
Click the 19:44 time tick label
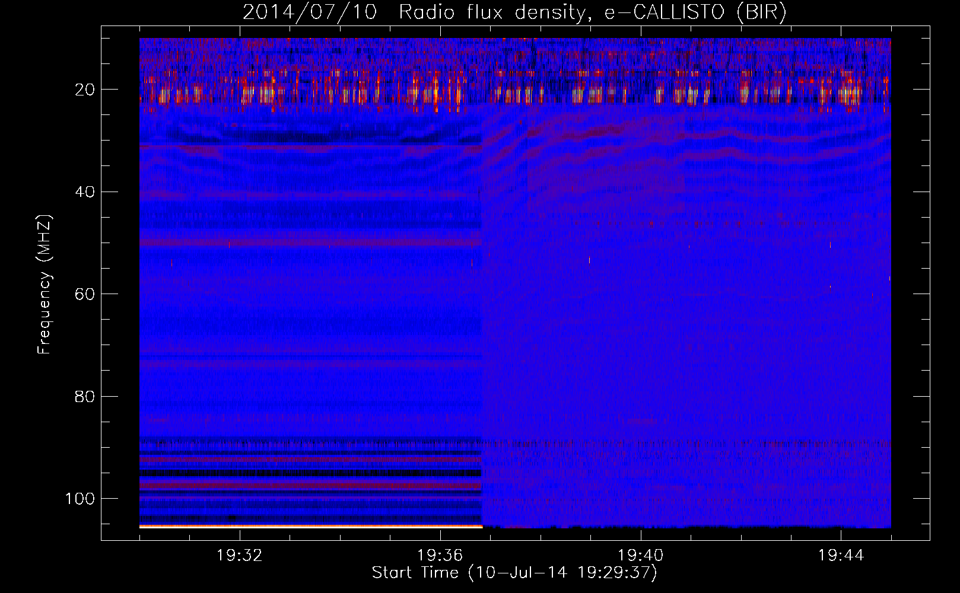tap(841, 556)
